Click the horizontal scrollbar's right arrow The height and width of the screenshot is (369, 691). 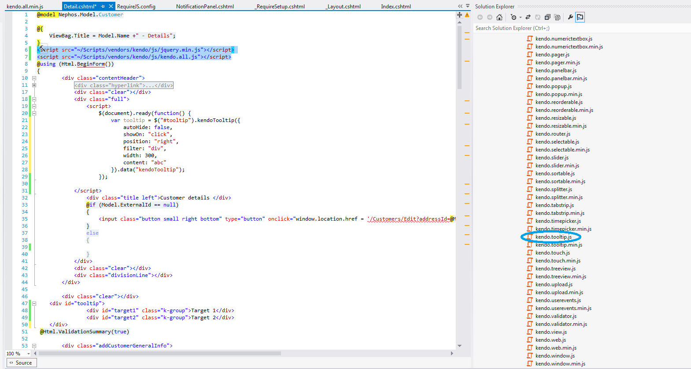(x=452, y=353)
